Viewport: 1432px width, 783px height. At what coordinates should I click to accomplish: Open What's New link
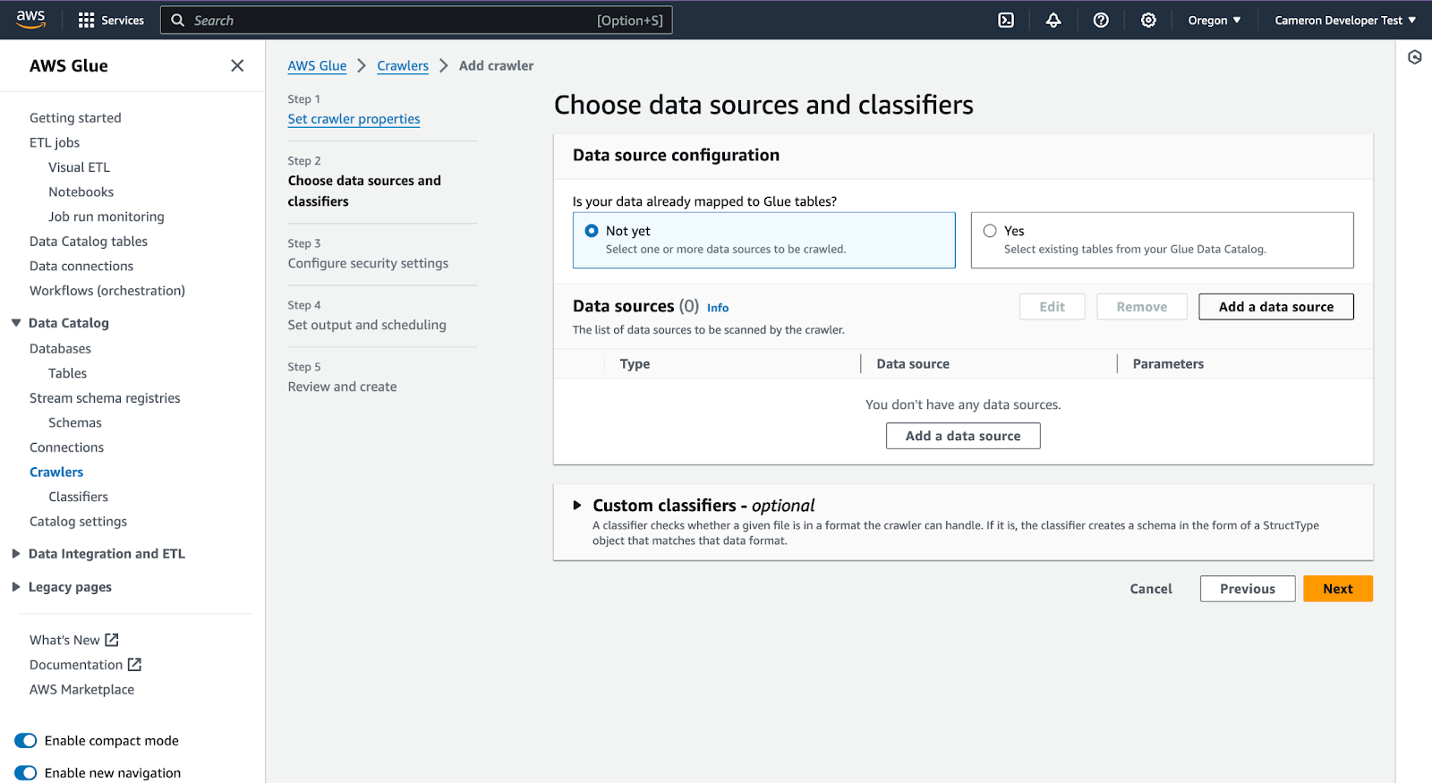point(64,640)
